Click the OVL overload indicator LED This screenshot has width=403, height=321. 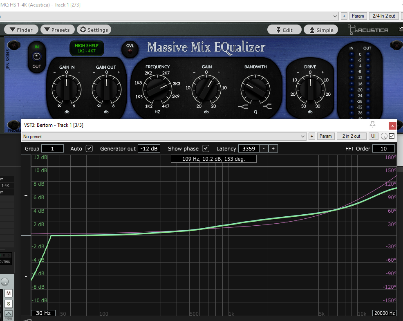click(130, 51)
